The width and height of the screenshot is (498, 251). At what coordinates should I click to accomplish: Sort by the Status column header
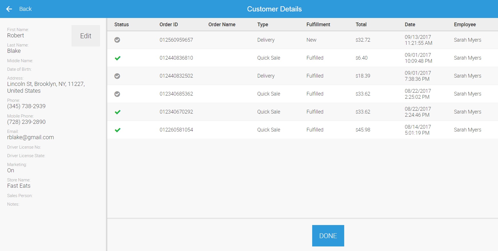point(121,25)
